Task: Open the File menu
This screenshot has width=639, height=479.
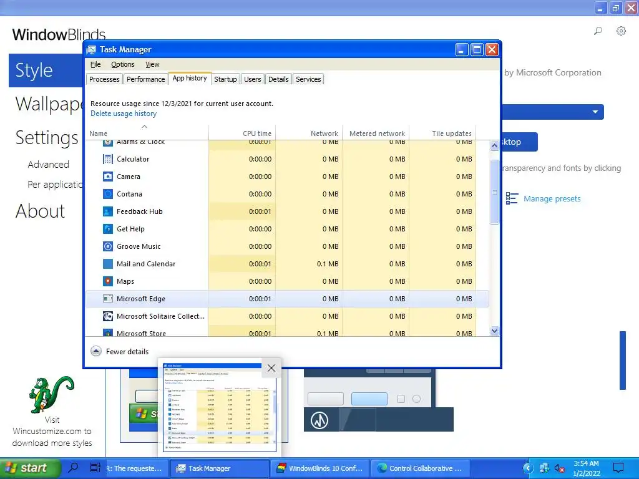Action: click(x=95, y=64)
